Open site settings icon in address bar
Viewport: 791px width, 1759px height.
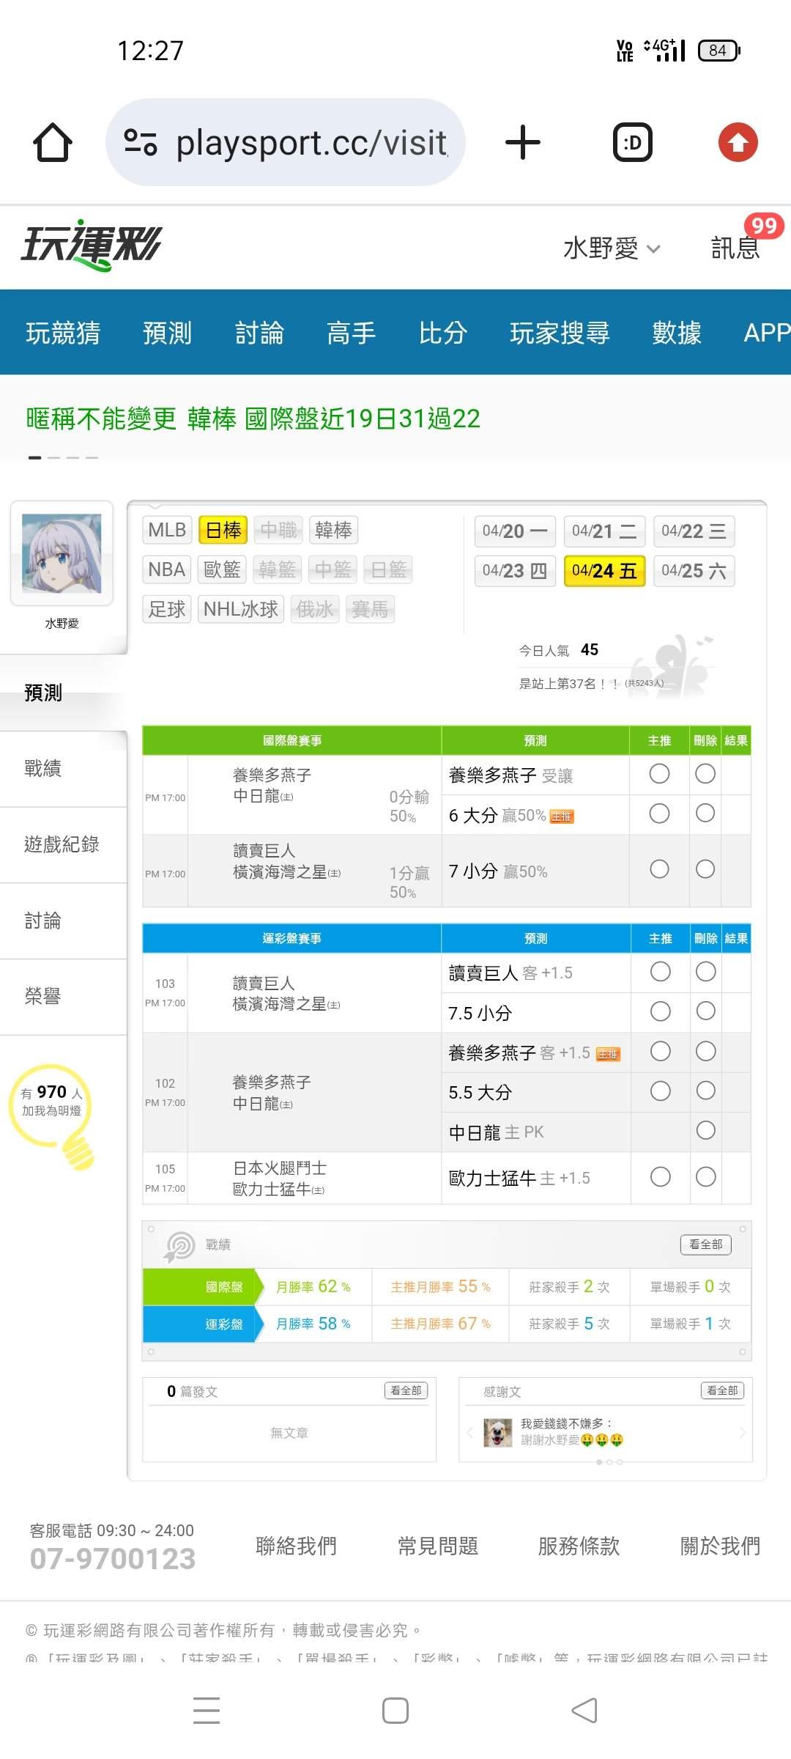click(140, 142)
